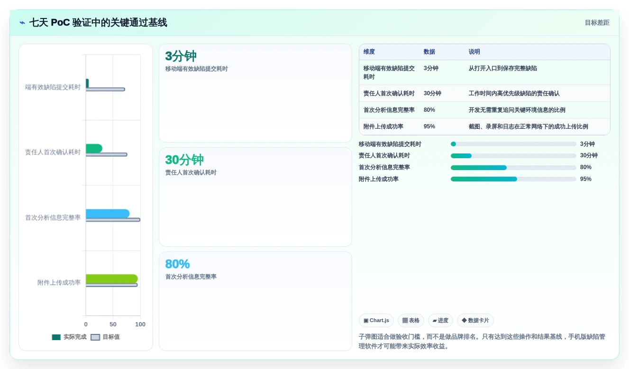629x369 pixels.
Task: Click the Chart.js tag chip
Action: pos(376,321)
